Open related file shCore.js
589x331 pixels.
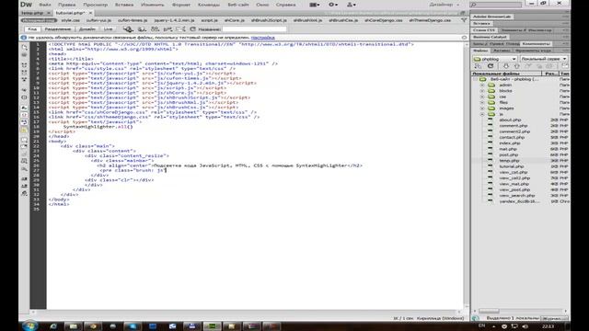[235, 20]
